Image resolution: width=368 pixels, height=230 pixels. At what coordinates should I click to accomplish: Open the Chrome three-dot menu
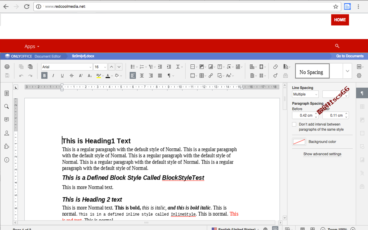click(x=358, y=7)
